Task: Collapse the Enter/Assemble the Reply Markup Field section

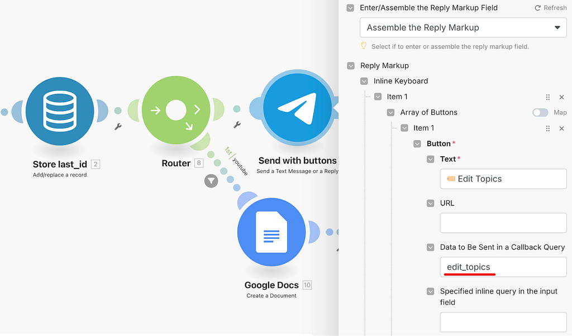Action: (x=350, y=8)
